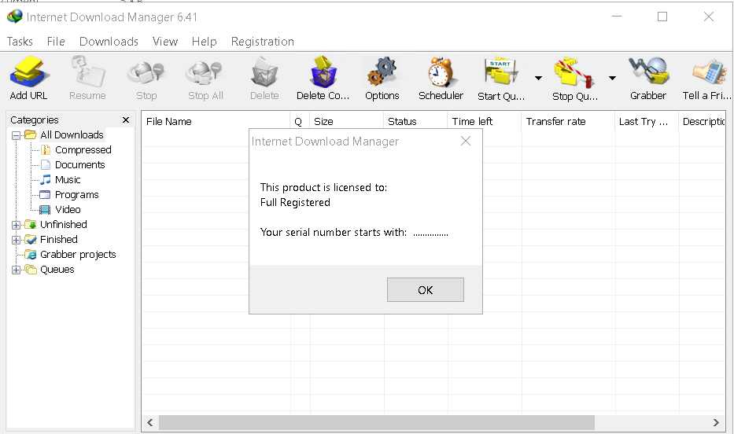Click the Stop All toolbar icon
Viewport: 734px width, 434px height.
coord(205,72)
